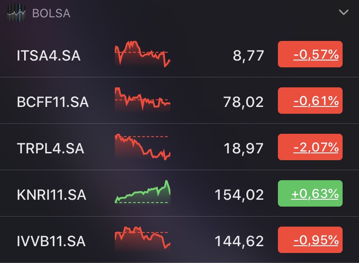The height and width of the screenshot is (263, 359).
Task: Tap the BOLSA widget title
Action: click(51, 13)
